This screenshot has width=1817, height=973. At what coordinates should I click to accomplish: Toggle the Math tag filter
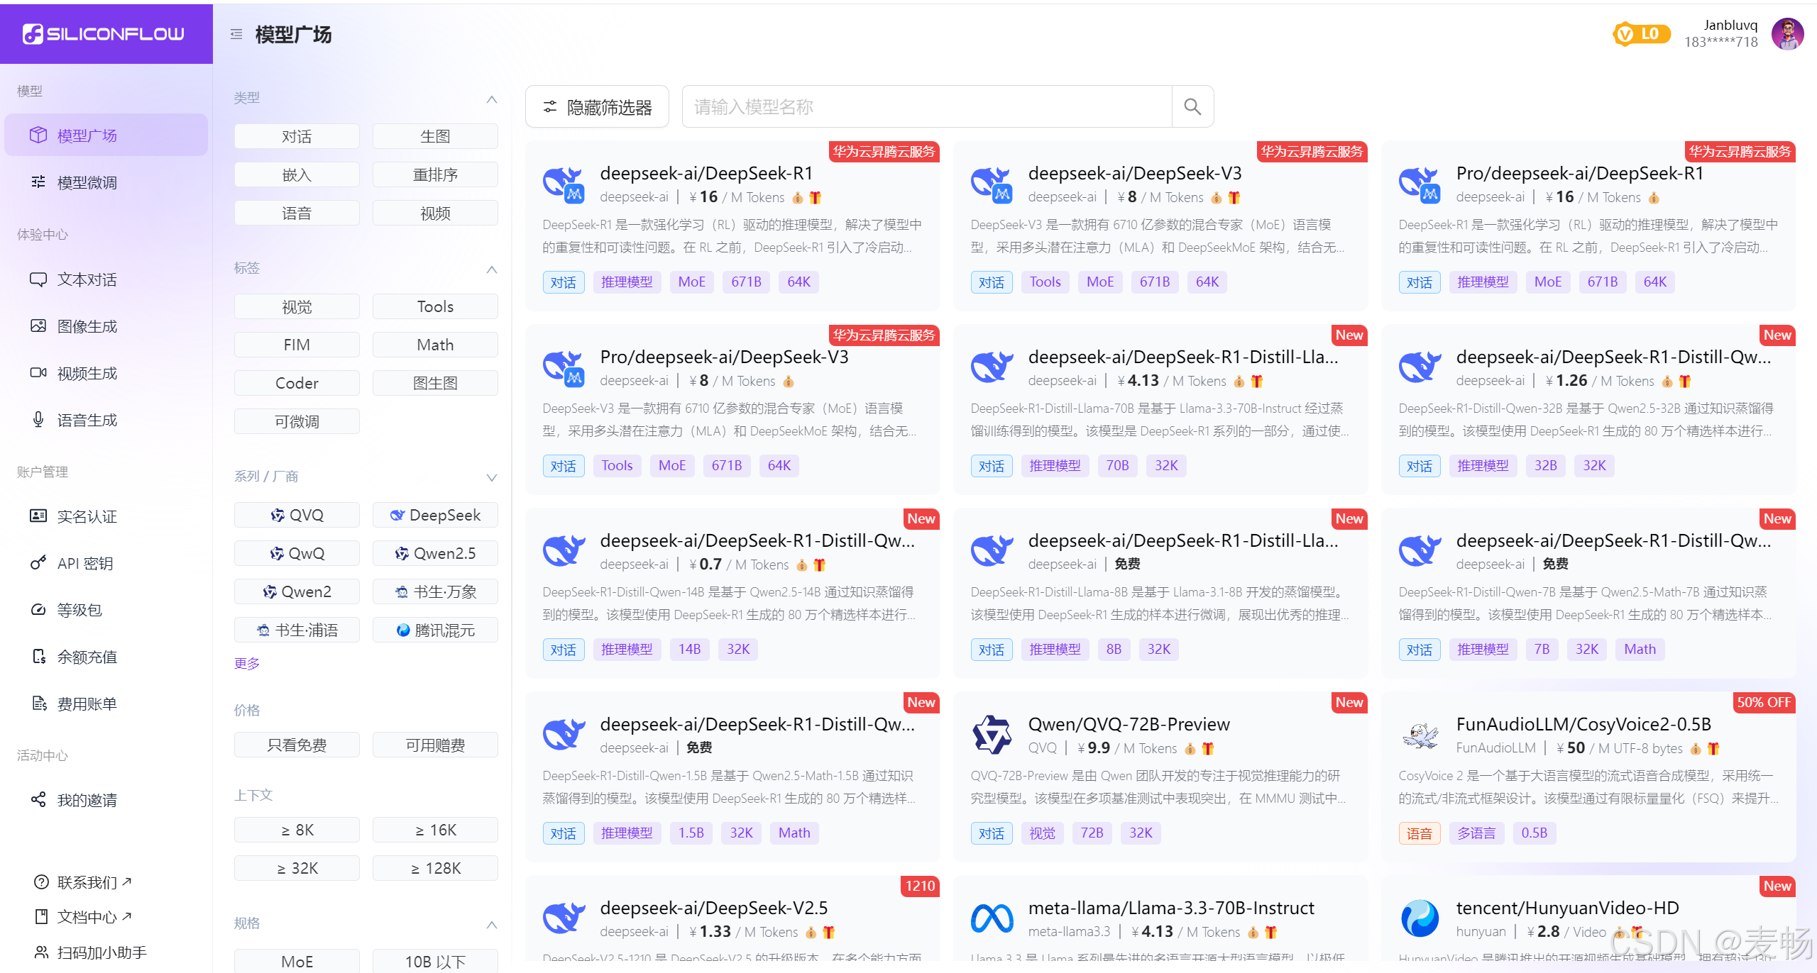click(435, 345)
